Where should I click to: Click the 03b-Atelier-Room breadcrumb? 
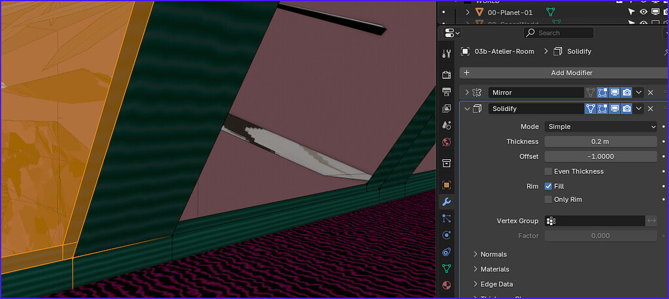tap(504, 51)
